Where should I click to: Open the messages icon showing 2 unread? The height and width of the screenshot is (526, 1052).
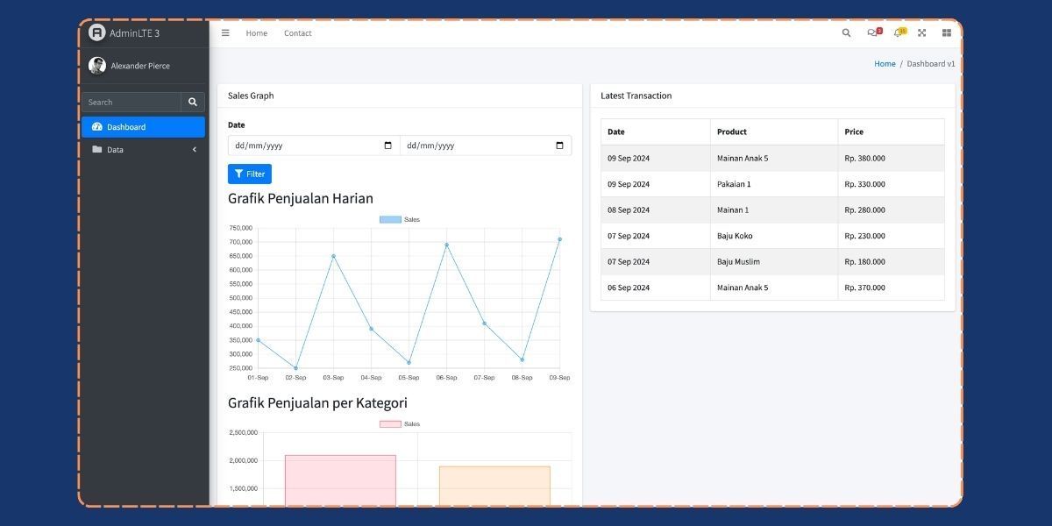click(872, 32)
